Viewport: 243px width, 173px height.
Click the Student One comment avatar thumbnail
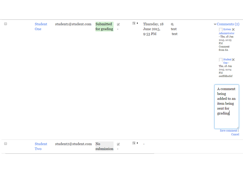click(x=221, y=60)
